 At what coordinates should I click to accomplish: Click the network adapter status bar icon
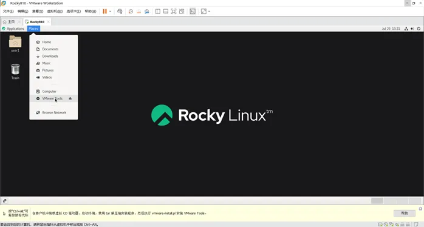coord(391,225)
